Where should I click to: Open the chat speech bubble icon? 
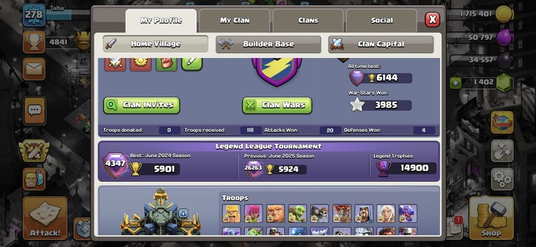[34, 110]
